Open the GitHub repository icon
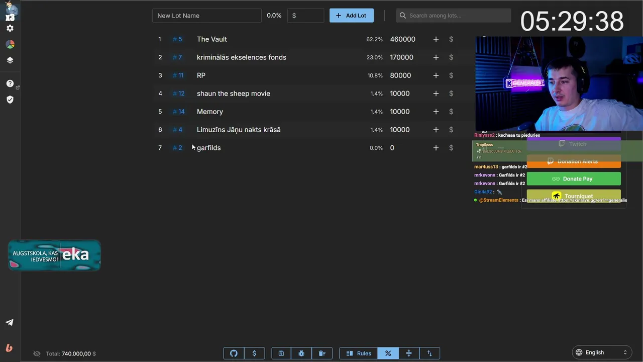Screen dimensions: 643x362 234,353
